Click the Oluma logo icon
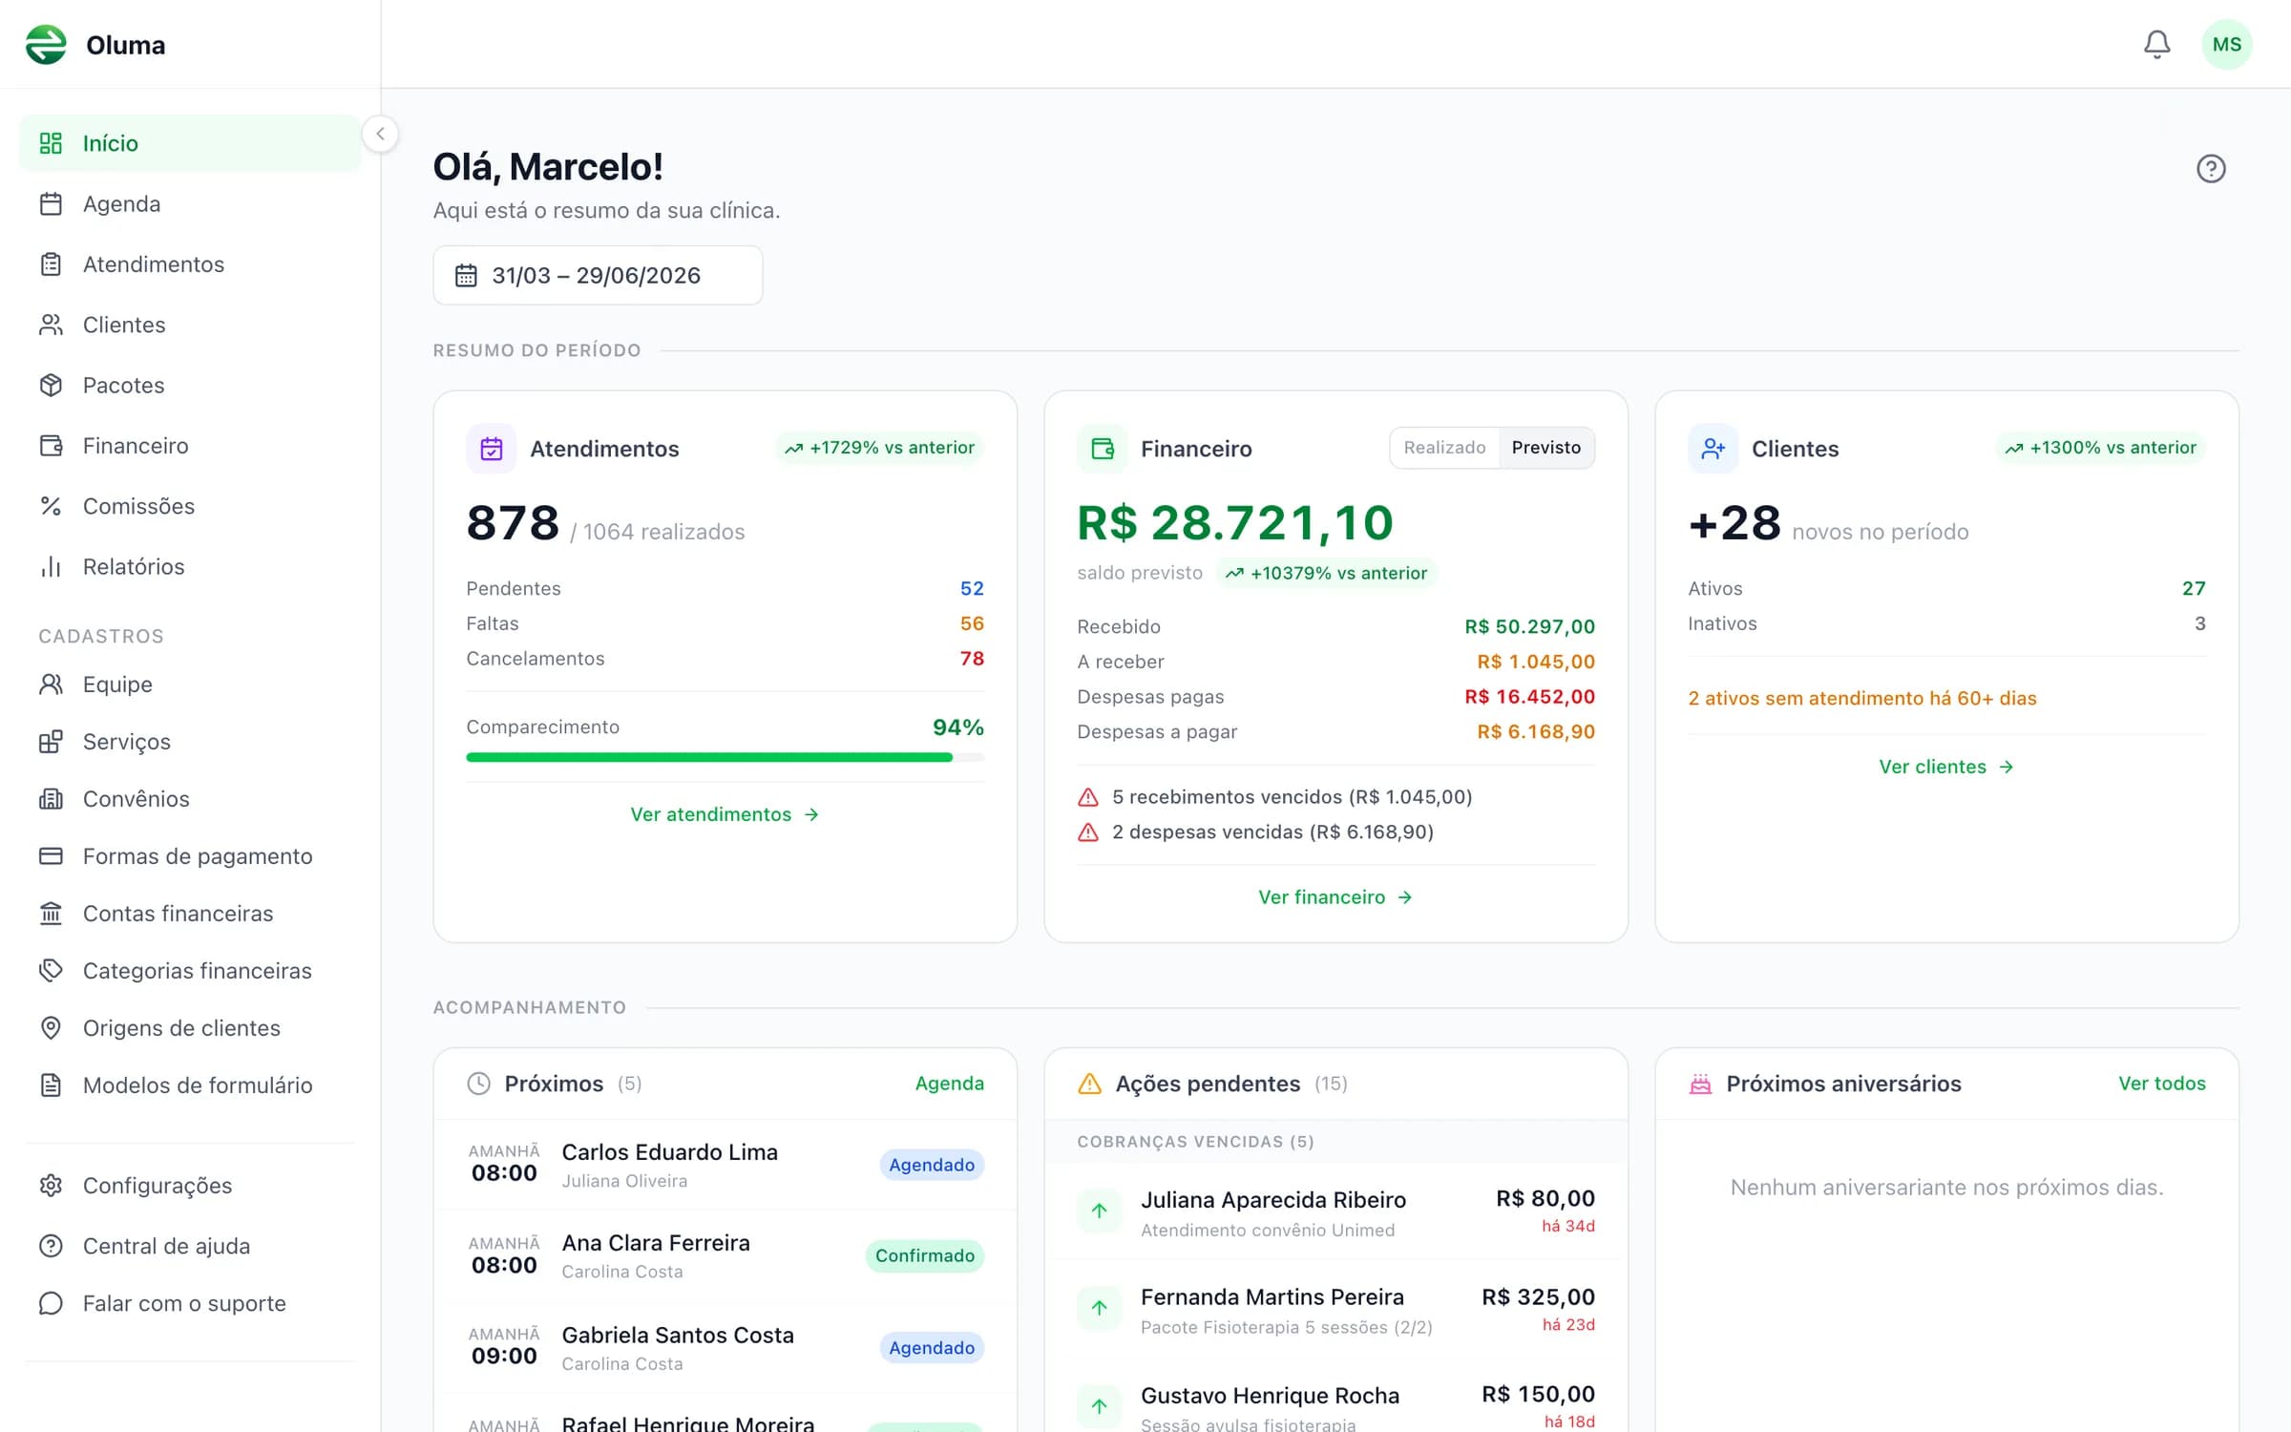Viewport: 2291px width, 1432px height. pyautogui.click(x=46, y=45)
